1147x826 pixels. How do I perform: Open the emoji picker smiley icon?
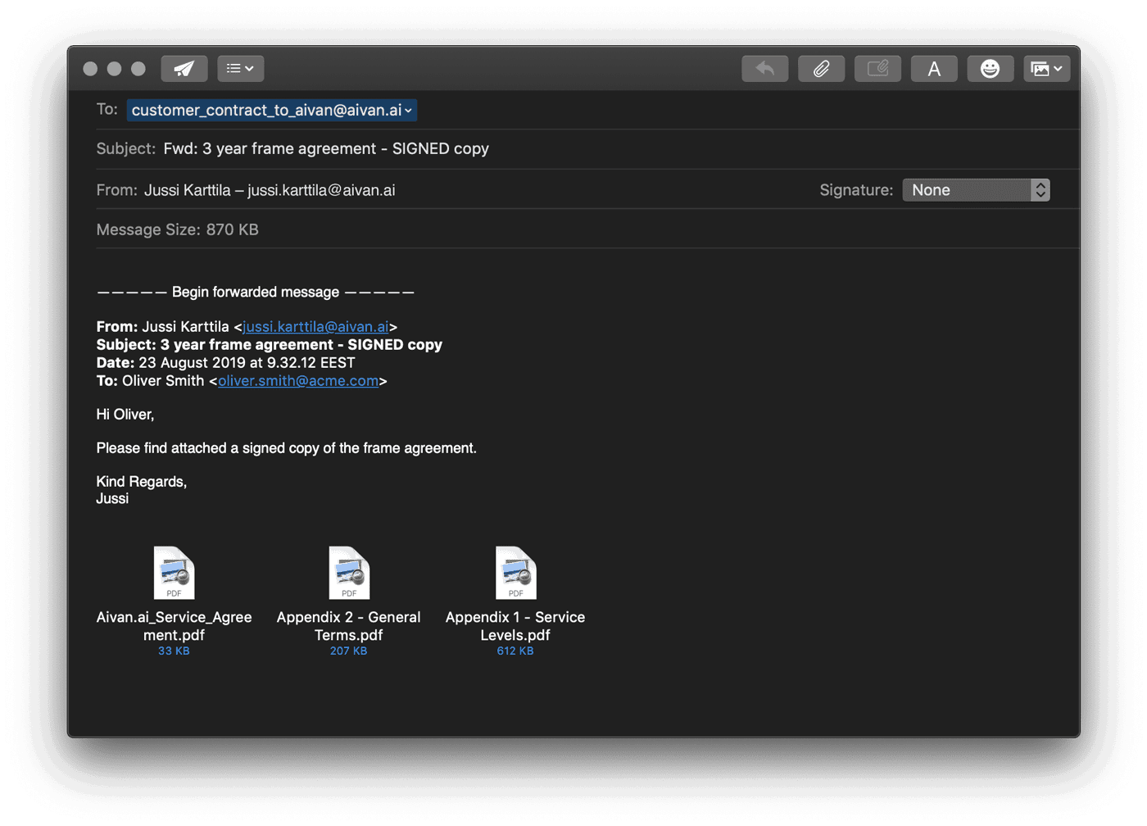tap(991, 69)
